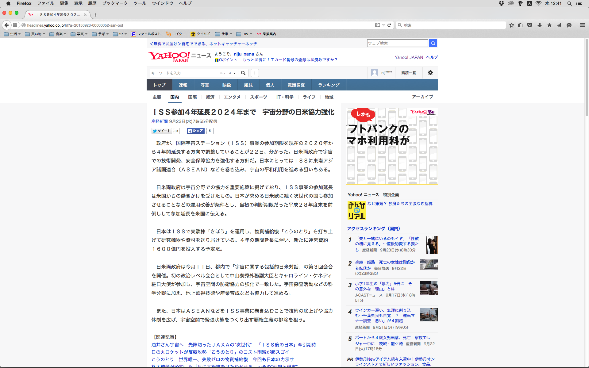The height and width of the screenshot is (368, 589).
Task: Open the ブックマーク menu in menu bar
Action: tap(115, 3)
